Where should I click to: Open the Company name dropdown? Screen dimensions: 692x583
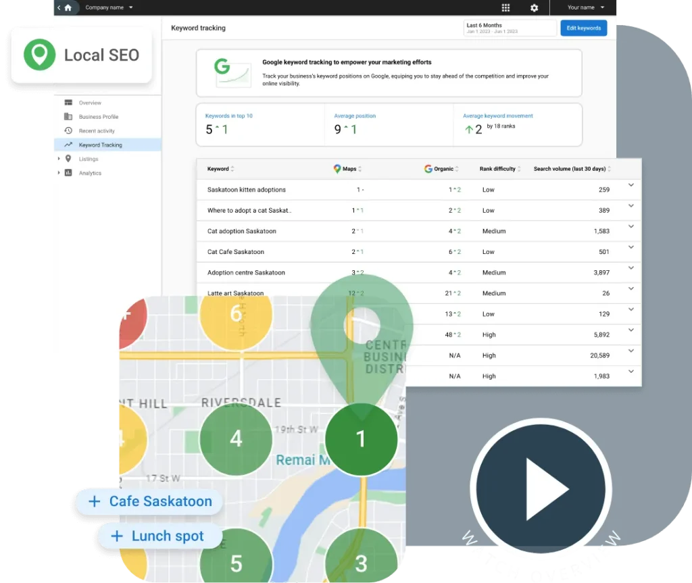pos(109,7)
